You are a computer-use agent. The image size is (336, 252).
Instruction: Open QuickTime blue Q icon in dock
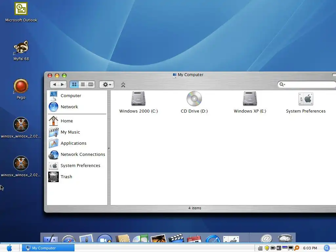213,239
